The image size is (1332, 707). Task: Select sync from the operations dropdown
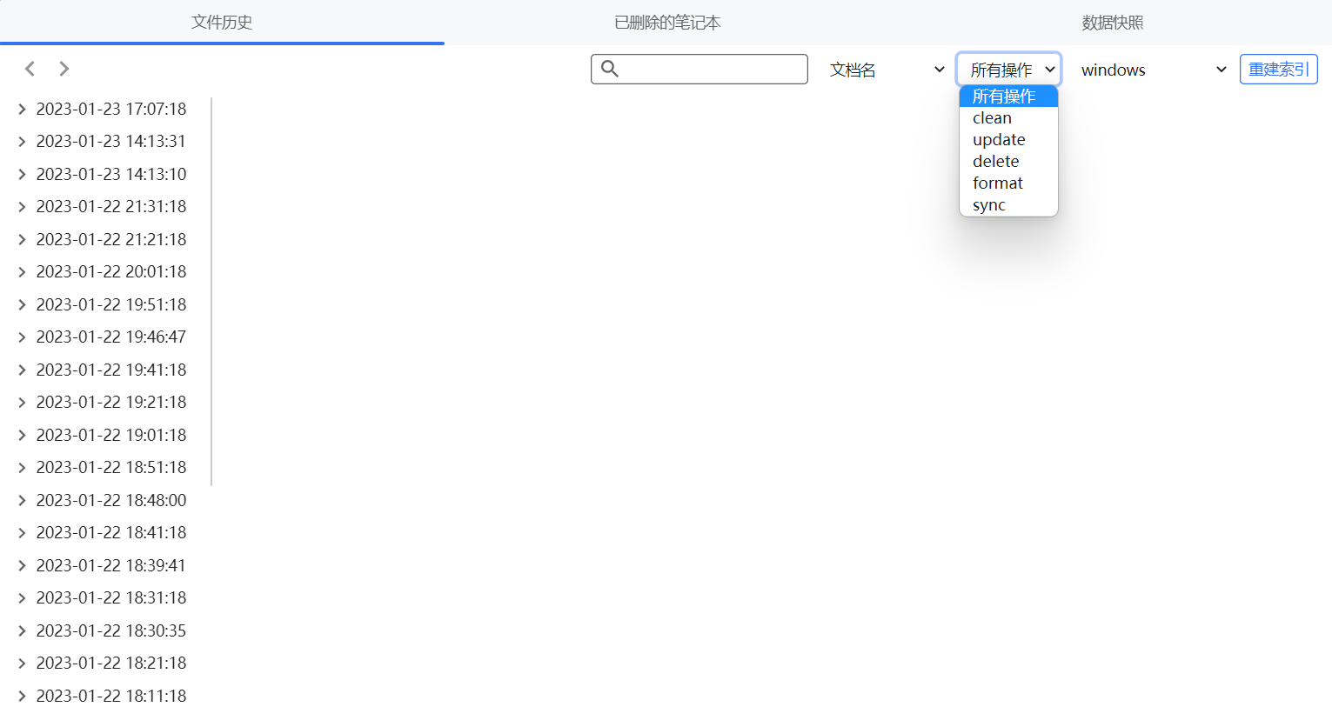989,204
